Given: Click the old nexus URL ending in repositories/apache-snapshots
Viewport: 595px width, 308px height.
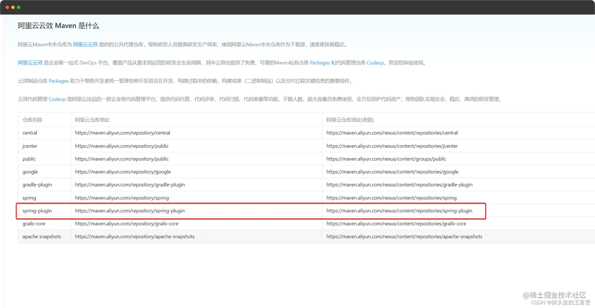Looking at the screenshot, I should (405, 236).
